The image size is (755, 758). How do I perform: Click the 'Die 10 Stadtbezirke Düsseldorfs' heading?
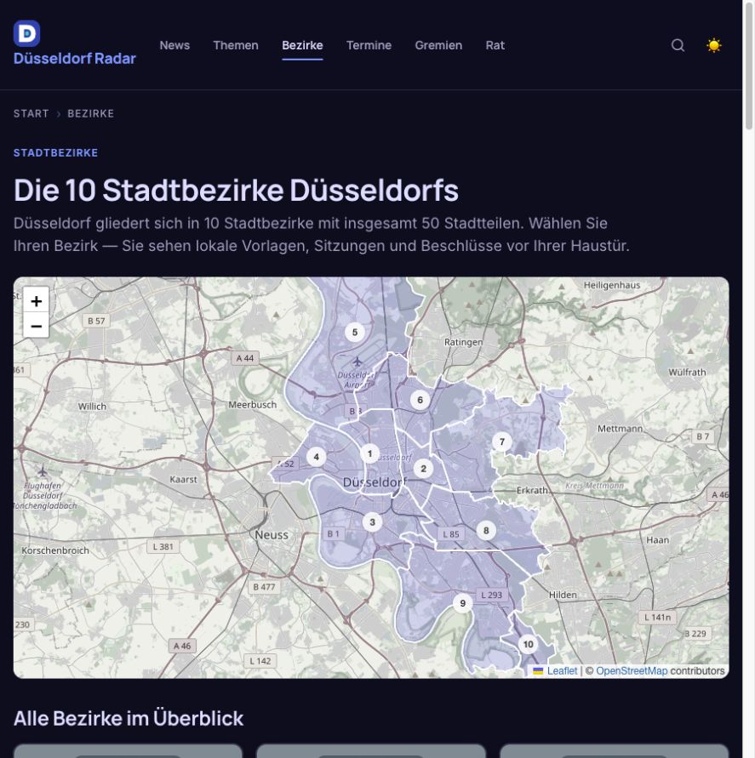[236, 190]
